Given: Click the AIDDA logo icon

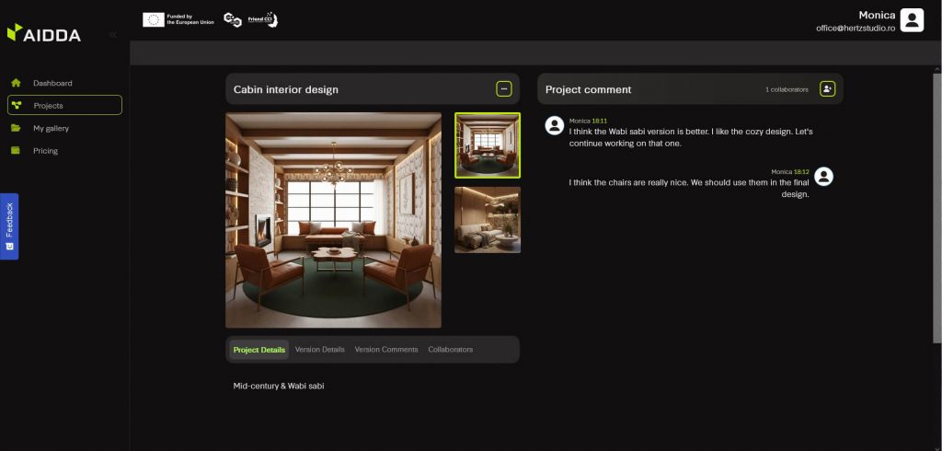Looking at the screenshot, I should pyautogui.click(x=14, y=32).
